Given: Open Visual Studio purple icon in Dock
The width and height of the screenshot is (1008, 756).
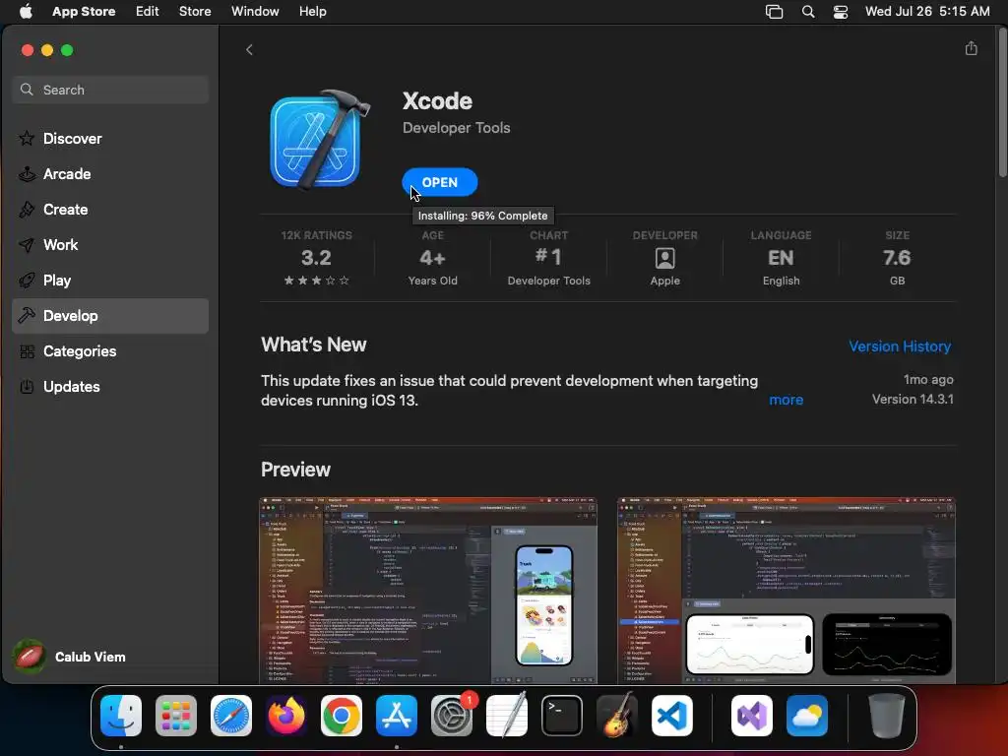Looking at the screenshot, I should click(x=752, y=716).
